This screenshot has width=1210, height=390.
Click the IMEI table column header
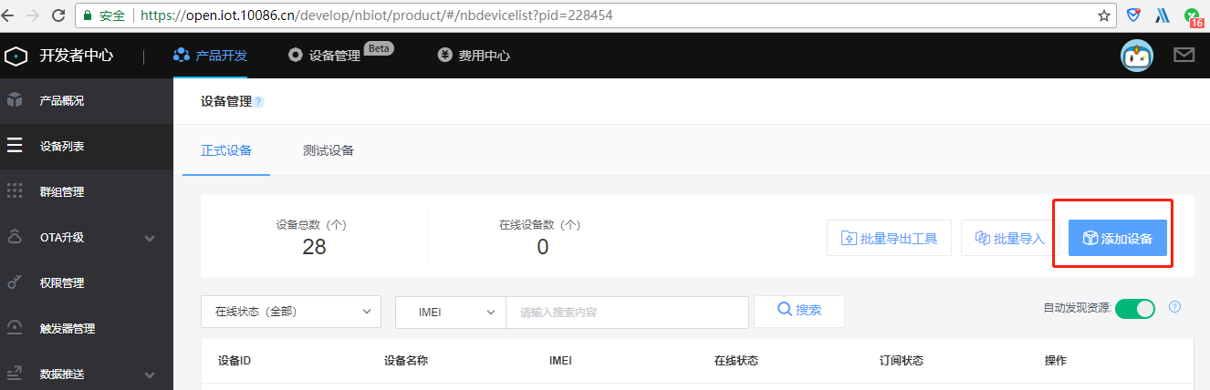(560, 360)
